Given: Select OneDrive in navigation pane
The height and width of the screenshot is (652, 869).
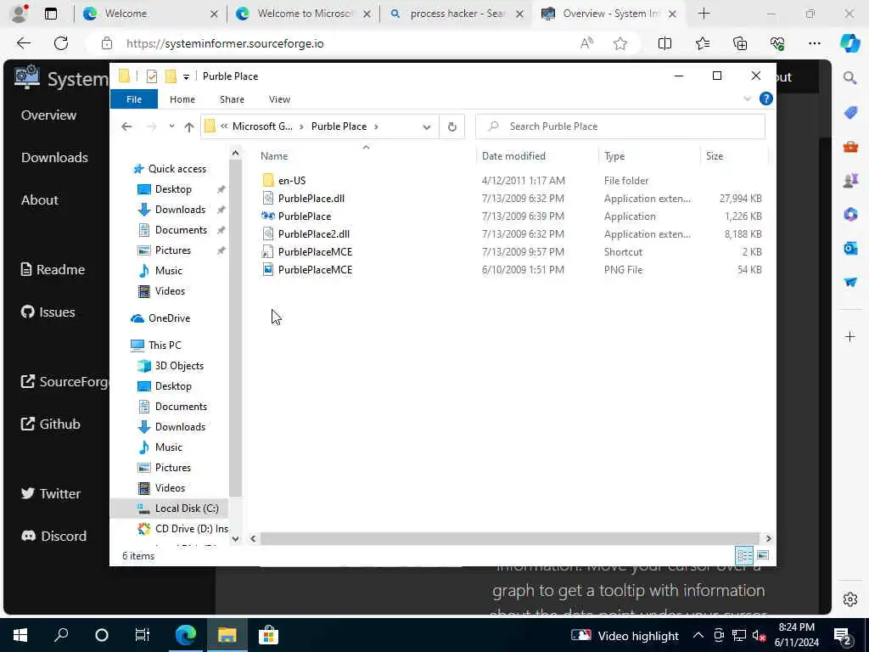Looking at the screenshot, I should coord(169,318).
